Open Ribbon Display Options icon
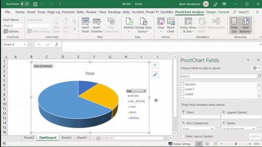The image size is (262, 147). coord(224,4)
